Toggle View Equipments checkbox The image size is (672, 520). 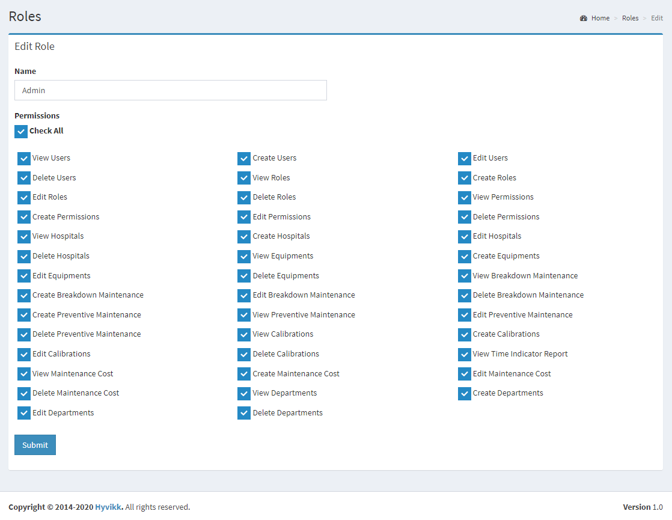(x=244, y=256)
